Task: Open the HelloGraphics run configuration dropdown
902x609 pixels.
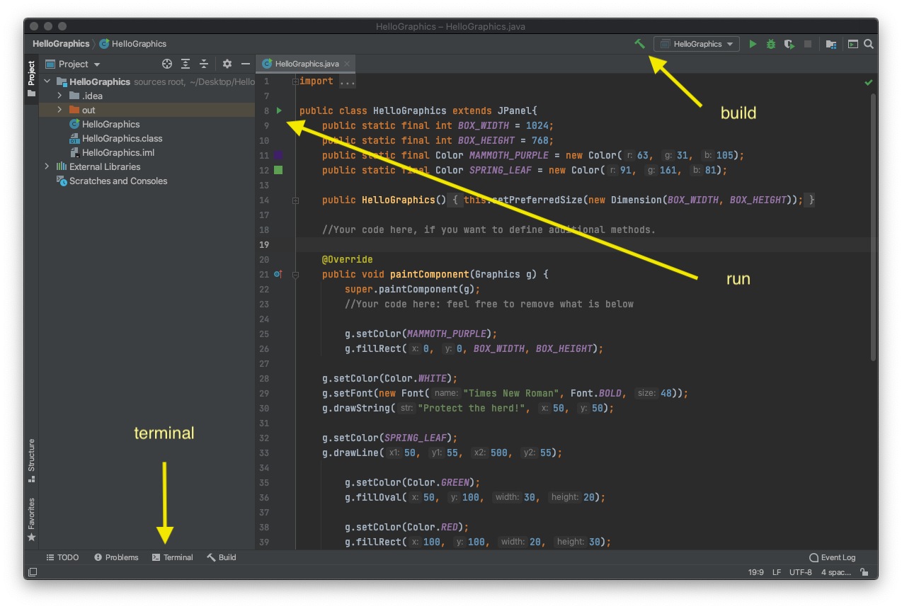Action: [697, 44]
